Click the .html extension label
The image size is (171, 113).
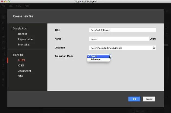pos(153,39)
